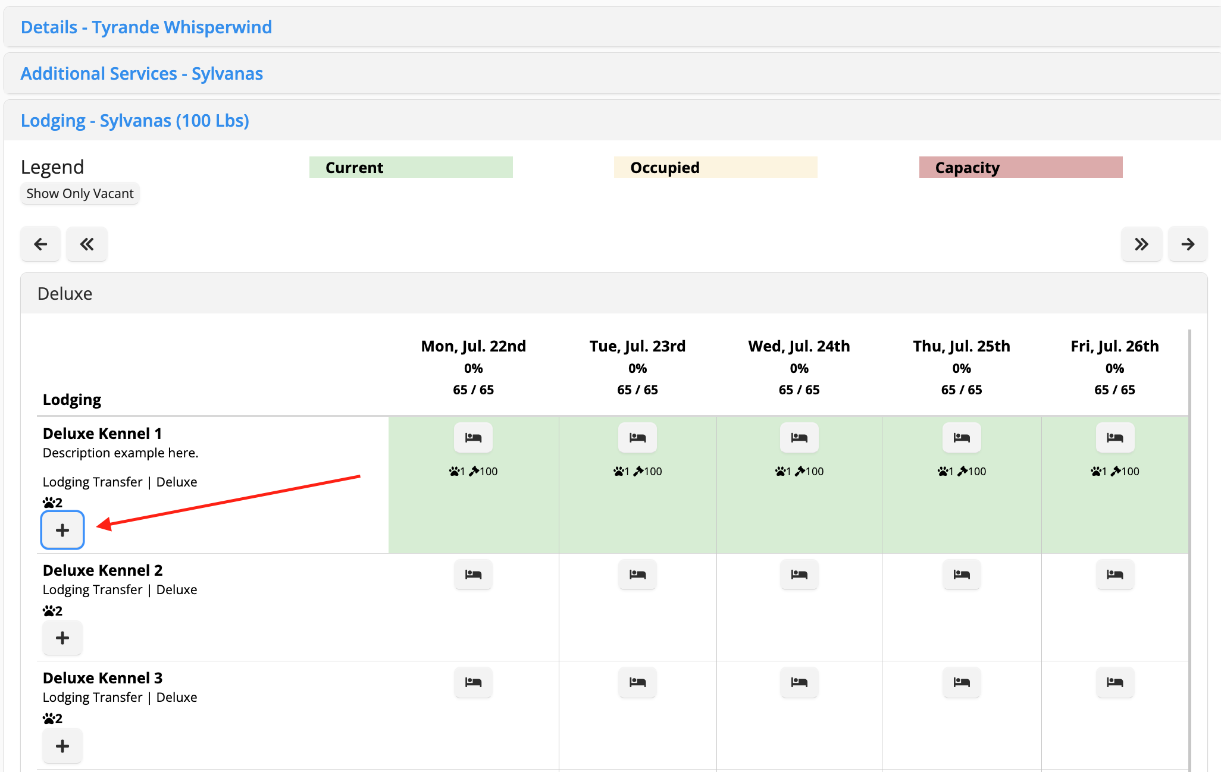Click Deluxe Kennel 2 name
This screenshot has height=772, width=1221.
click(102, 570)
